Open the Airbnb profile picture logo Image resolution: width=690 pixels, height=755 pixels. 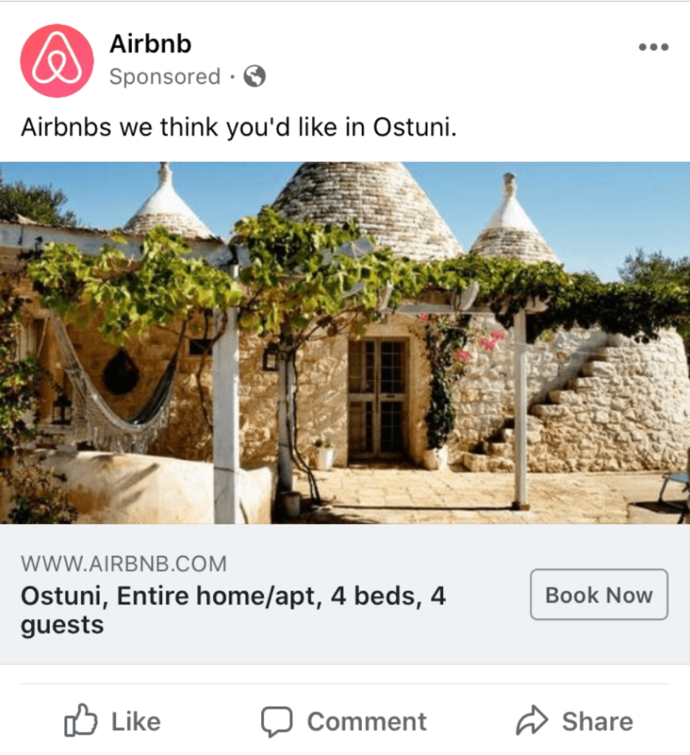pos(57,60)
